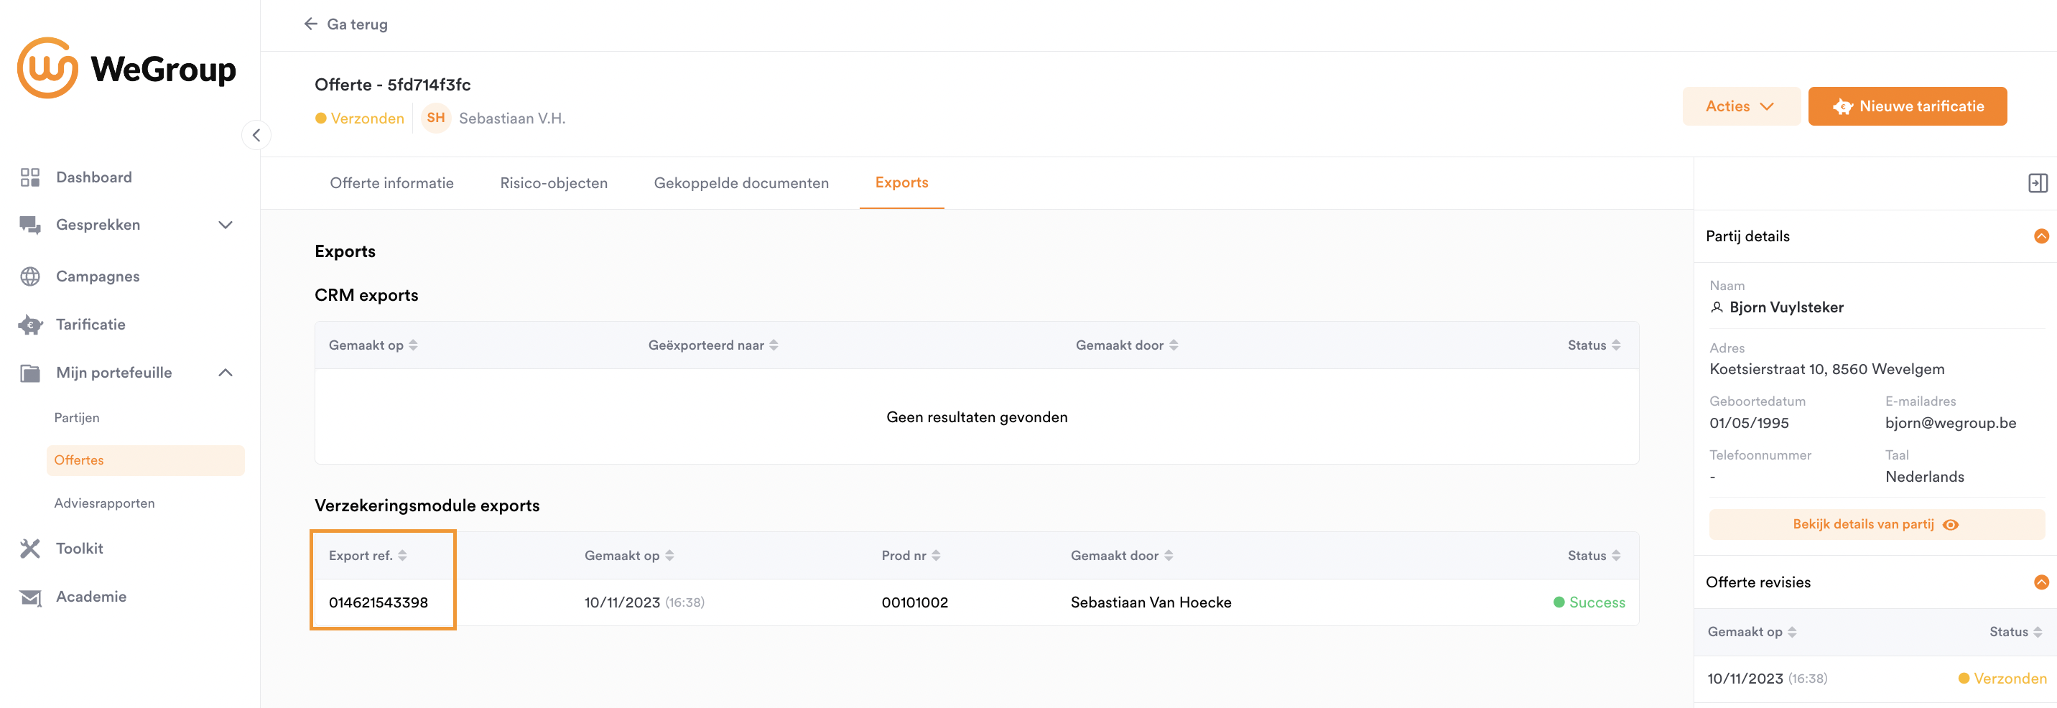The height and width of the screenshot is (708, 2057).
Task: Expand the Gesprekken menu chevron
Action: [226, 225]
